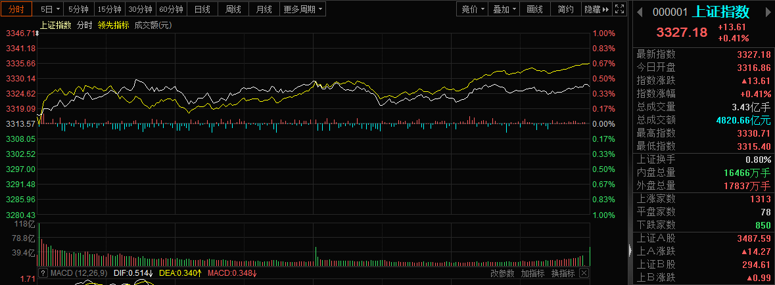Click the MACD help question mark icon
Screen dimensions: 775x285
point(43,273)
